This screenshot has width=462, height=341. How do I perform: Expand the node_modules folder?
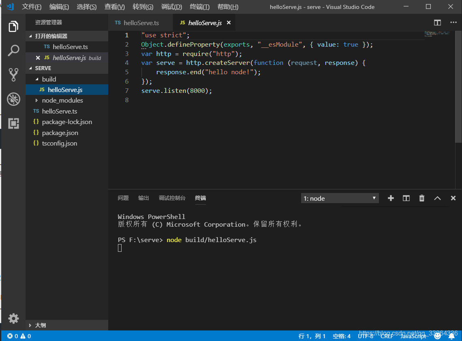point(36,101)
